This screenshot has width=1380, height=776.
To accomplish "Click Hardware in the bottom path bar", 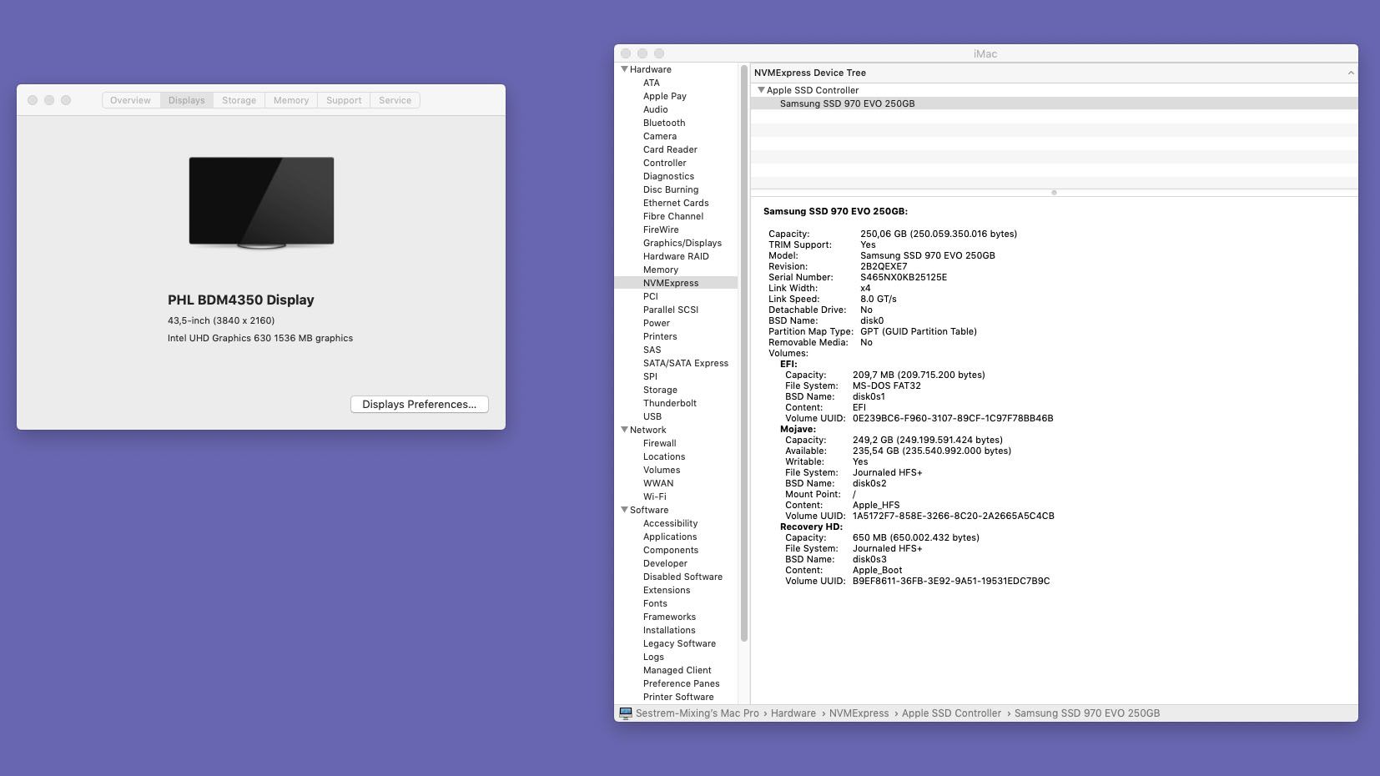I will 793,713.
